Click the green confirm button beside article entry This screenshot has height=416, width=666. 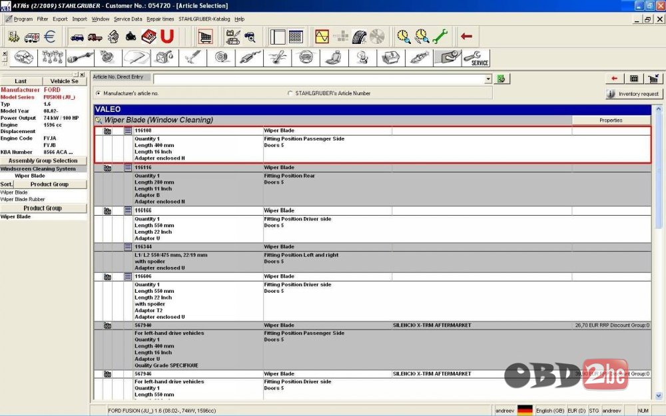point(501,79)
